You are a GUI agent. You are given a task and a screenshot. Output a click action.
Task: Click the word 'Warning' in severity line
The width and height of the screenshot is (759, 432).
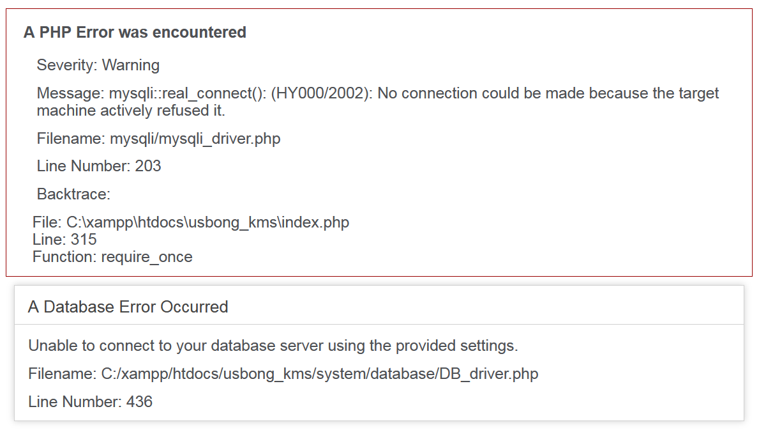[131, 65]
